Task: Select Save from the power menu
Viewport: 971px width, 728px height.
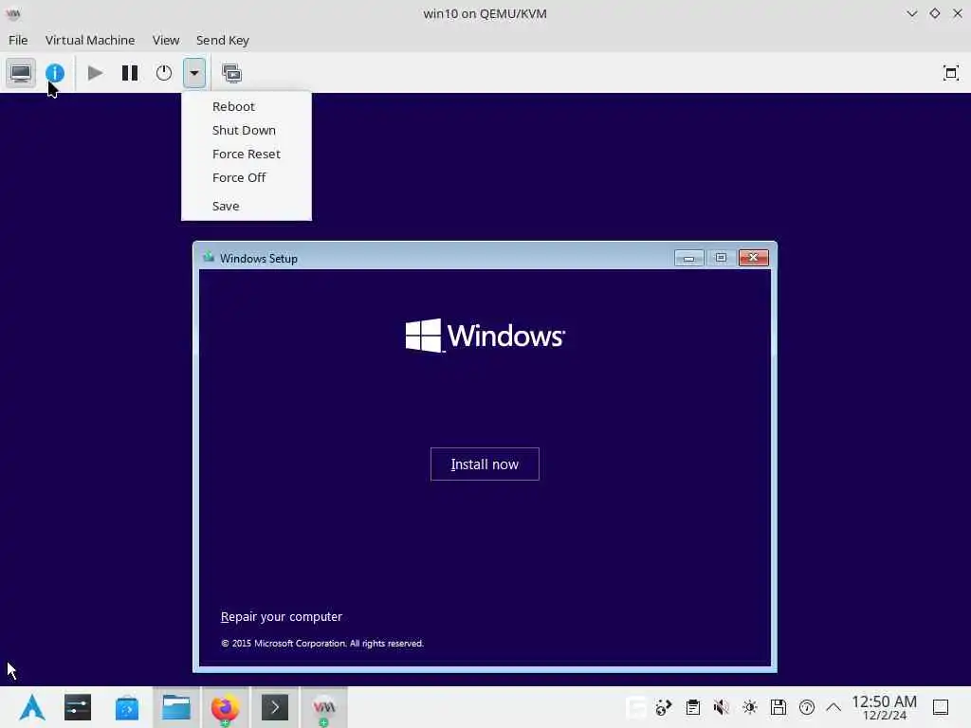Action: pos(226,206)
